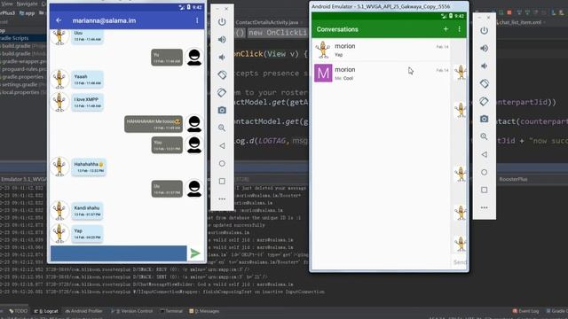Open Terminal tool window tab
This screenshot has width=568, height=319.
click(171, 311)
